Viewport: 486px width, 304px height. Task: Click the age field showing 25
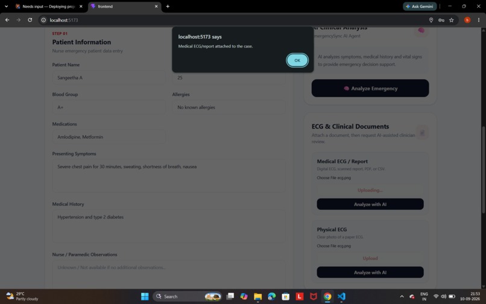tap(229, 78)
